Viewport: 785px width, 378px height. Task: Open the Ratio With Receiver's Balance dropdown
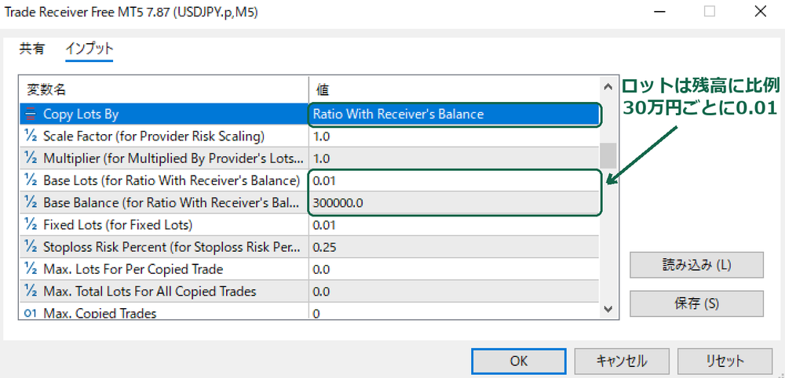454,114
